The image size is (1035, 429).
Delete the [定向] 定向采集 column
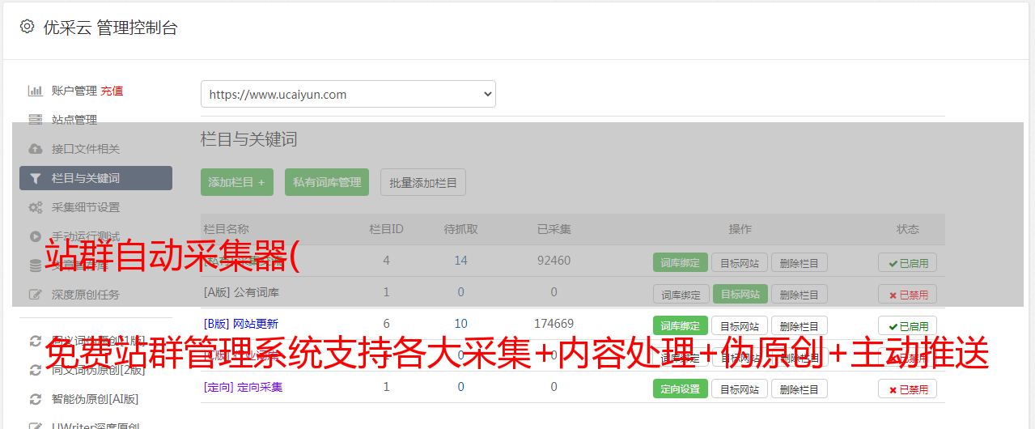800,389
